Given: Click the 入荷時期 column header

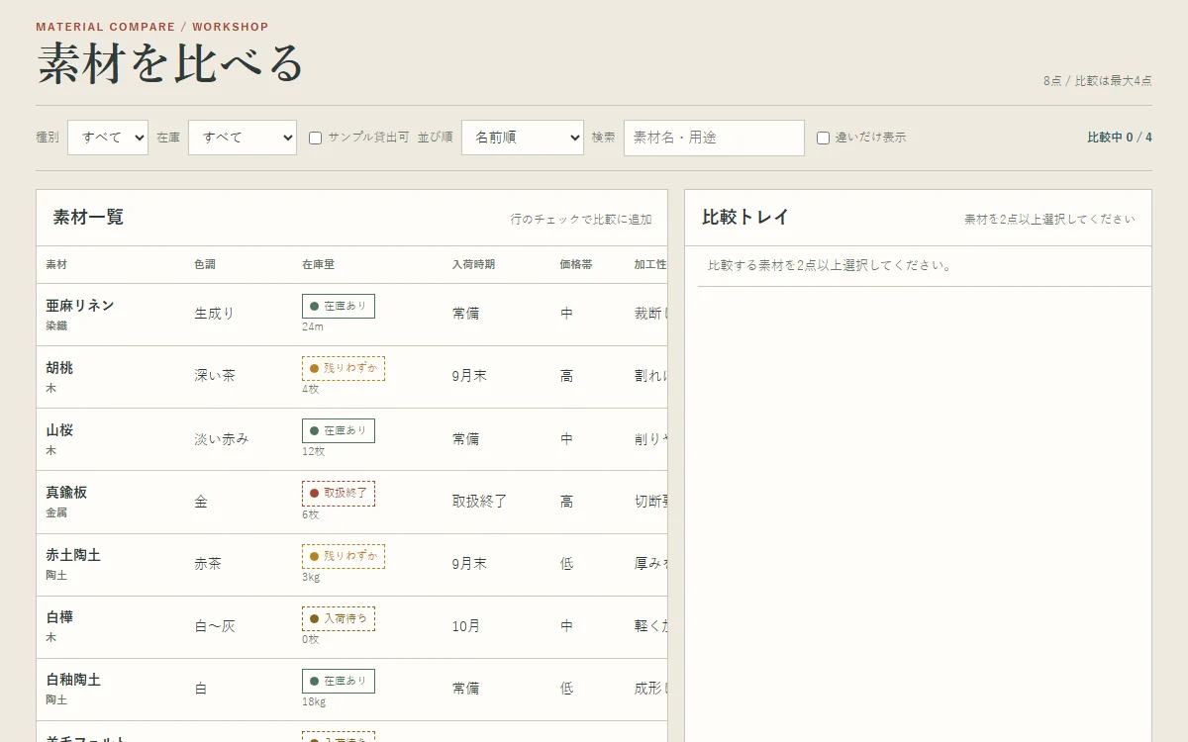Looking at the screenshot, I should [x=473, y=265].
